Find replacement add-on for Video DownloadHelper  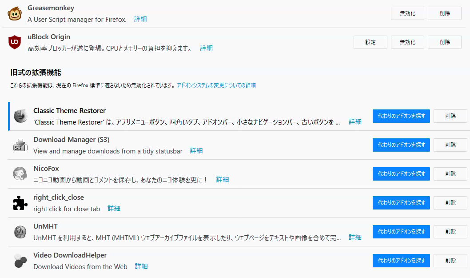(x=401, y=261)
